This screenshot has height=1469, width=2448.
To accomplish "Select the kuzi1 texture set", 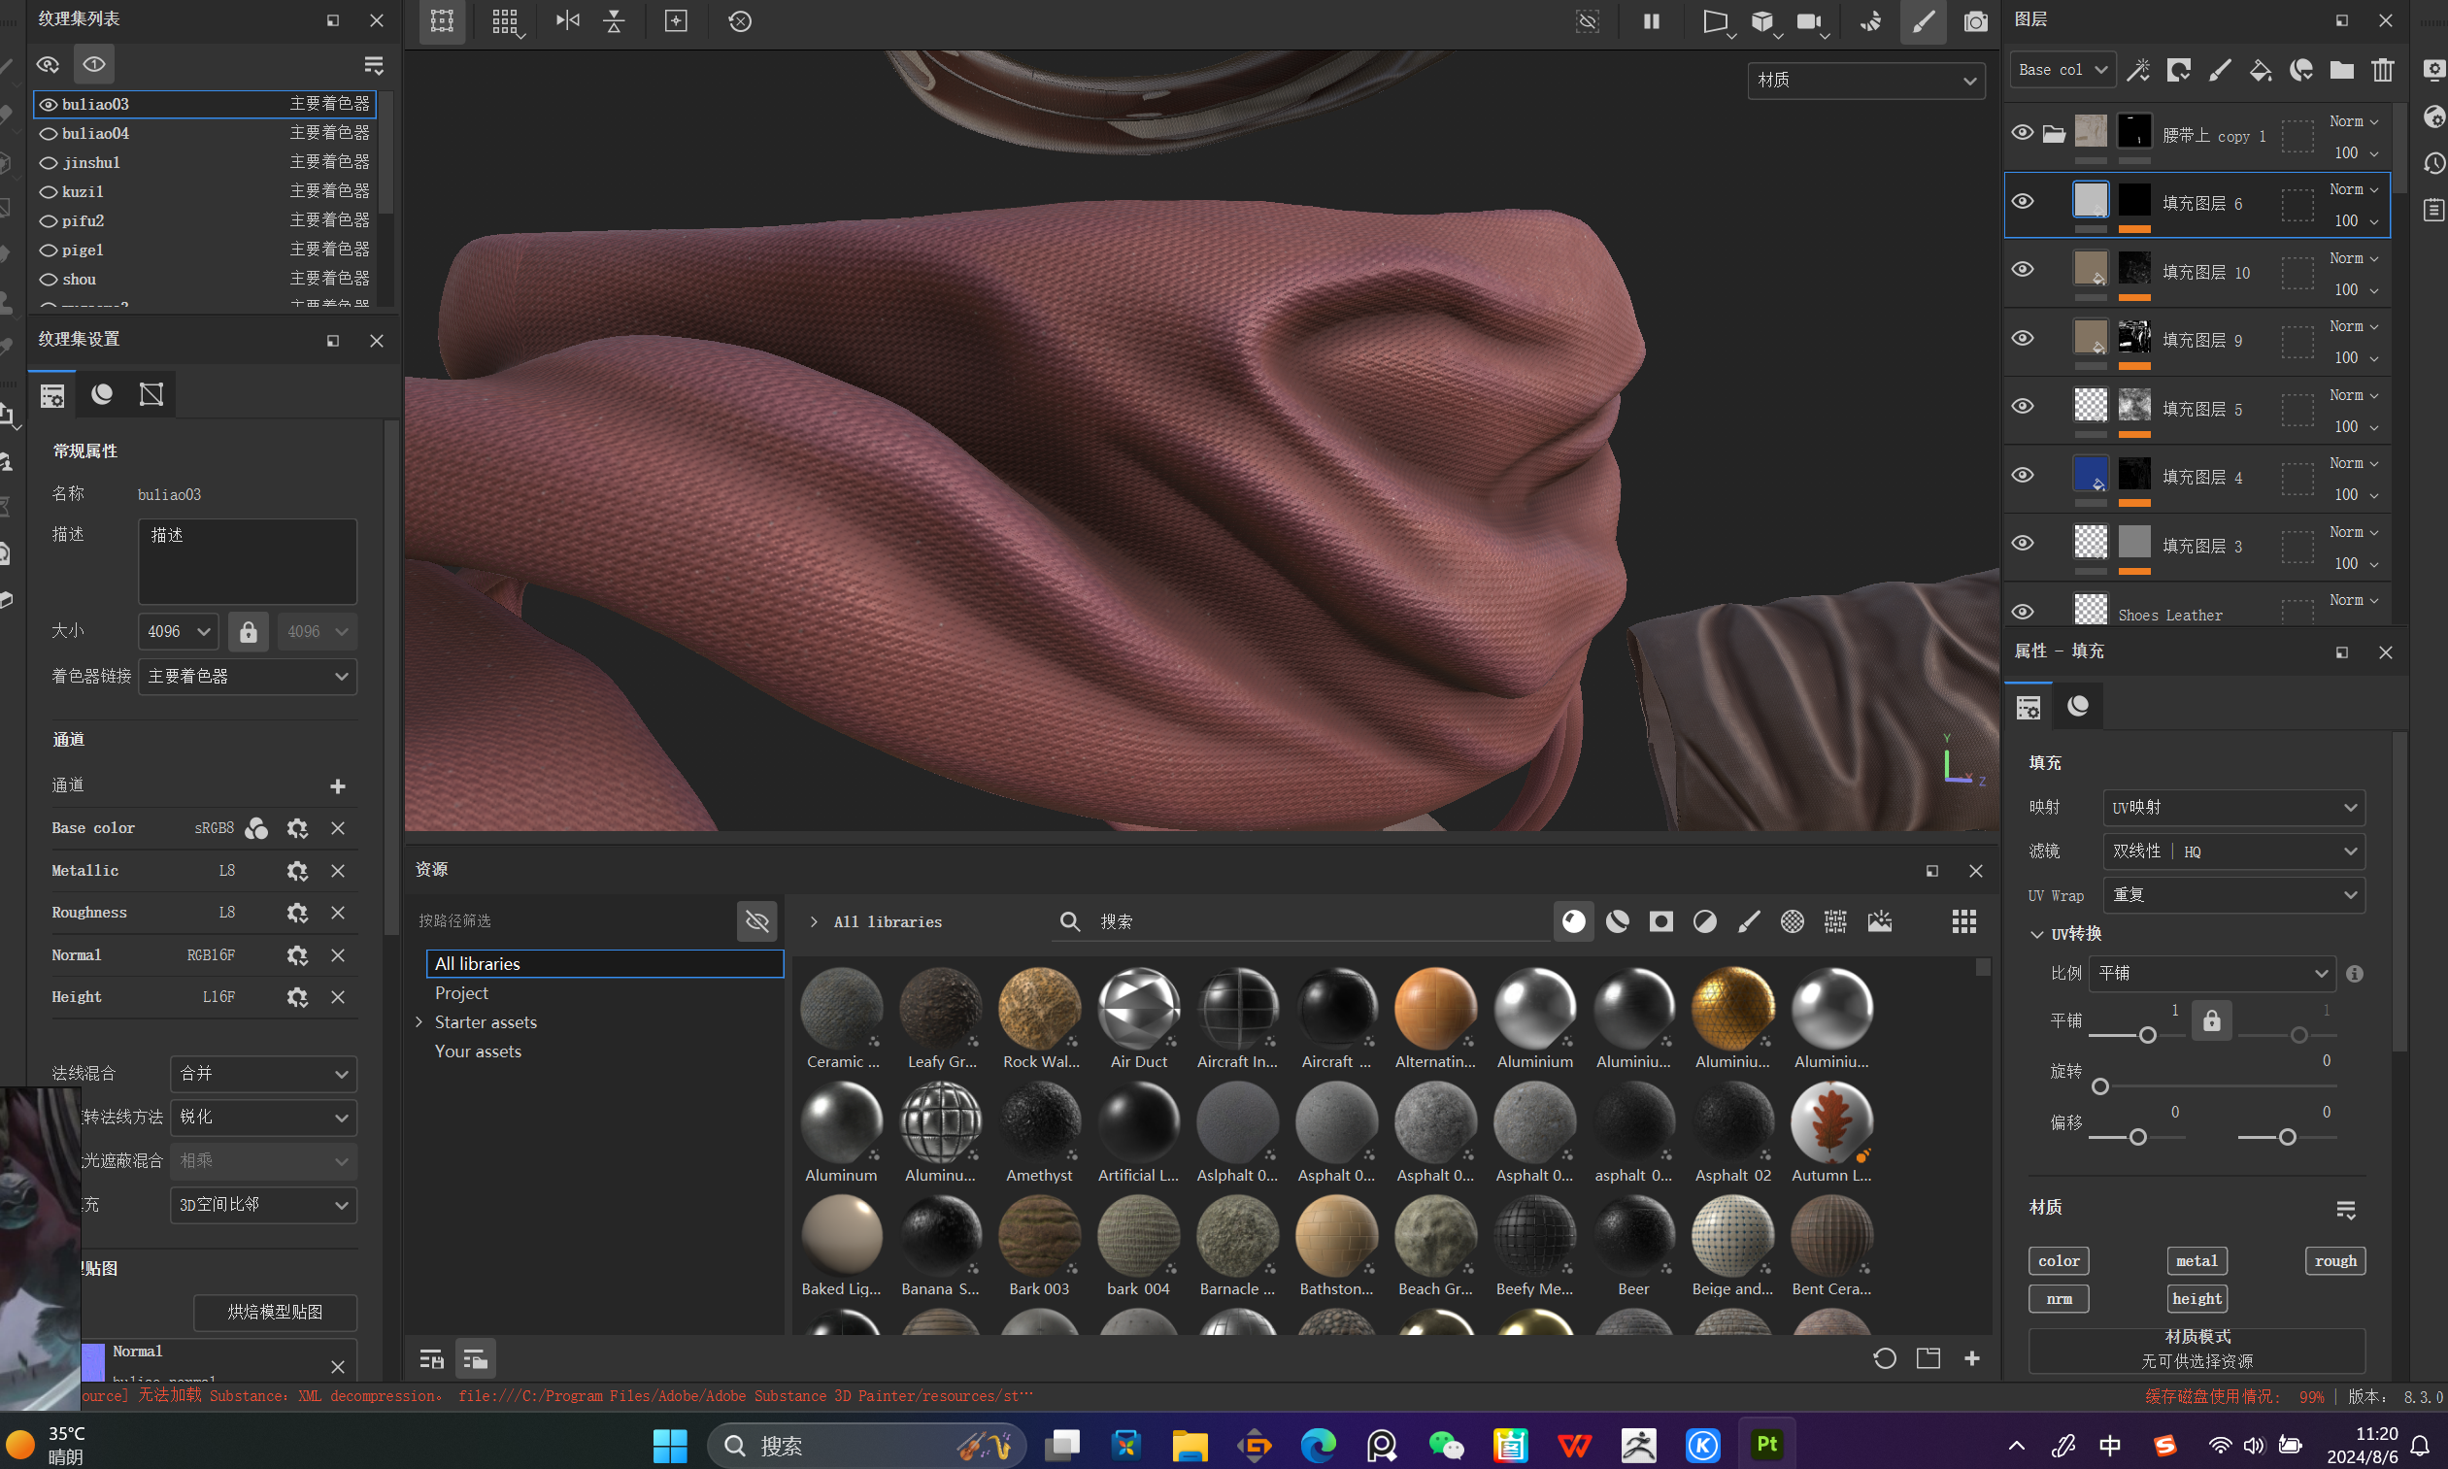I will point(84,191).
